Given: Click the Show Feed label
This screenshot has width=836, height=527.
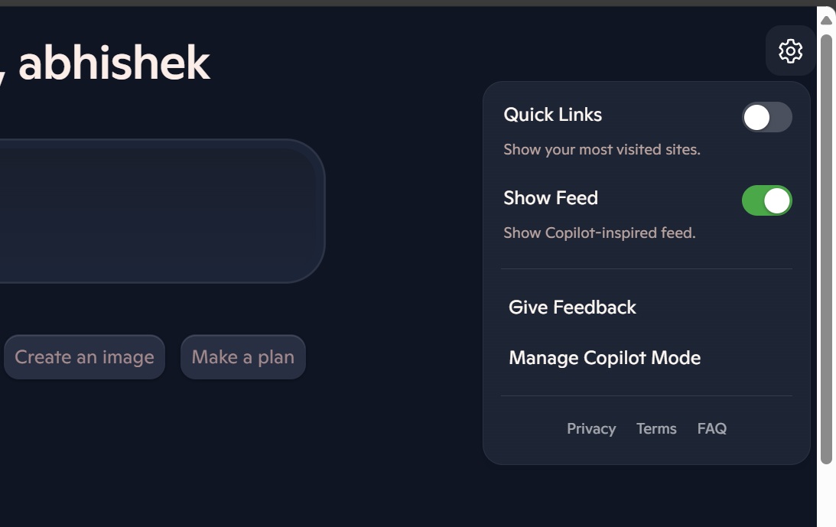Looking at the screenshot, I should pyautogui.click(x=550, y=198).
